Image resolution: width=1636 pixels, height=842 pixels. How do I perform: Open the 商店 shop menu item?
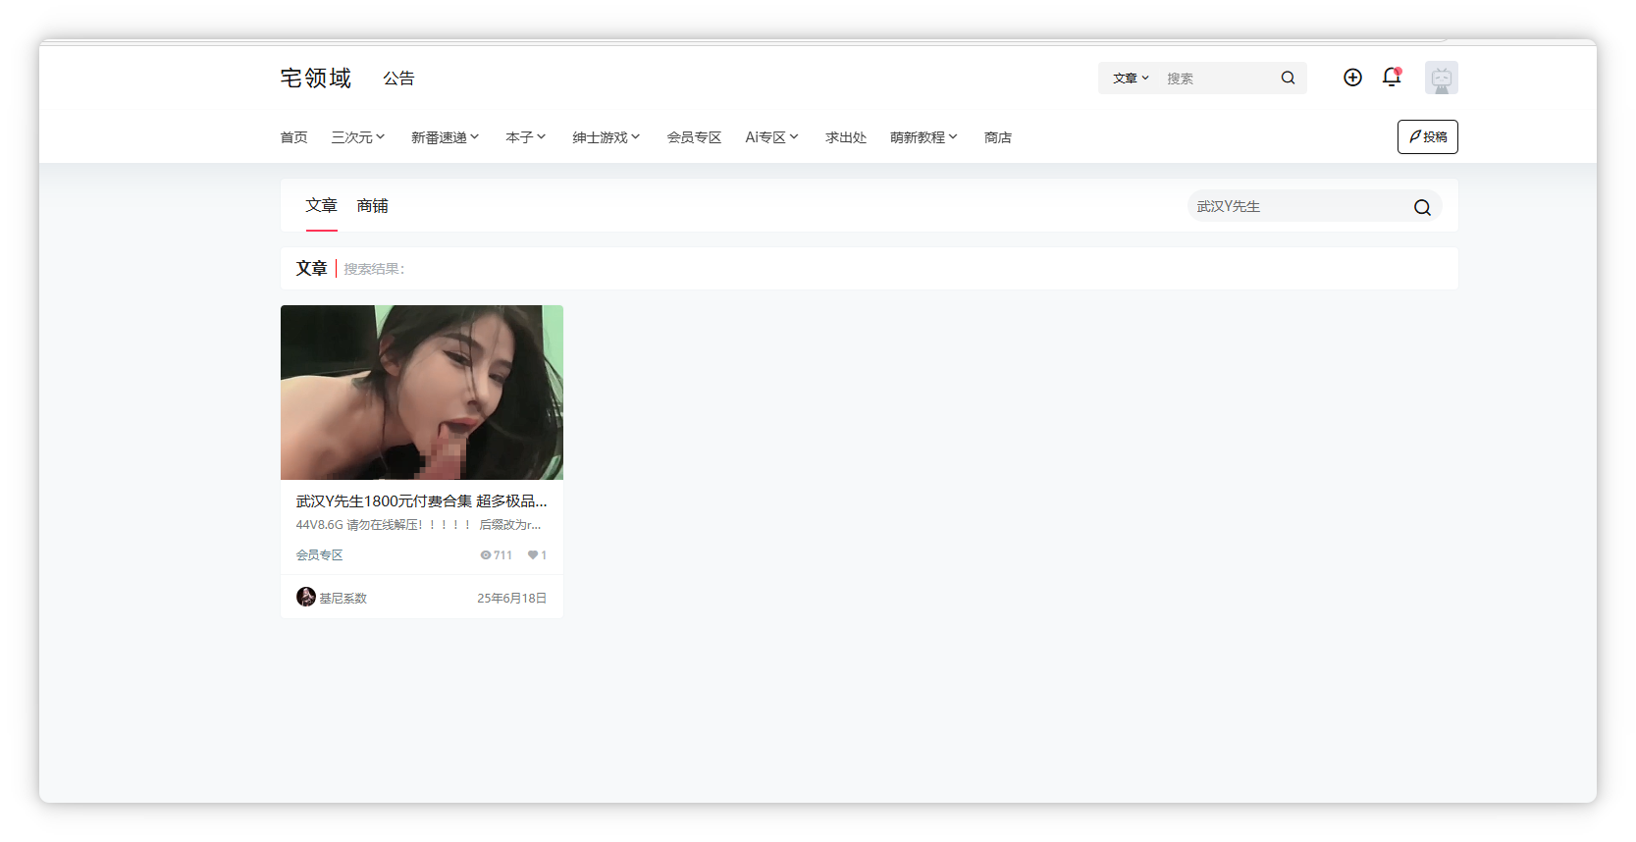tap(997, 137)
